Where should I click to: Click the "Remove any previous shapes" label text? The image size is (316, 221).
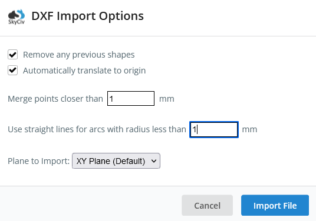[x=79, y=55]
